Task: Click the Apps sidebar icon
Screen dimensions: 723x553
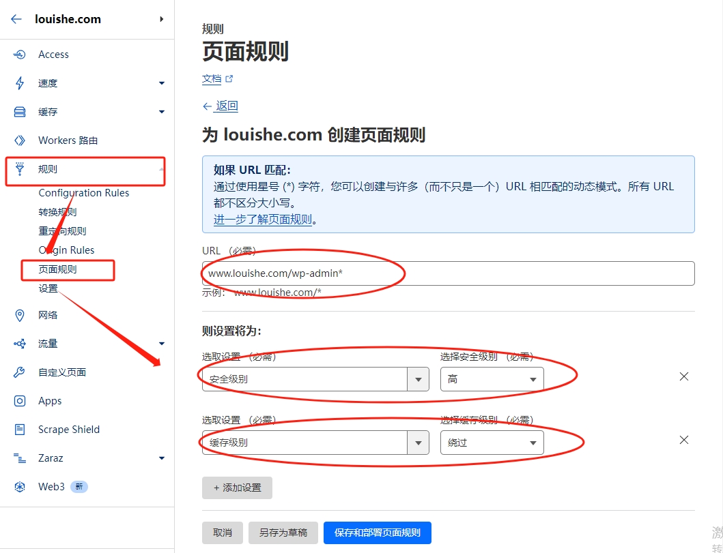Action: [19, 401]
